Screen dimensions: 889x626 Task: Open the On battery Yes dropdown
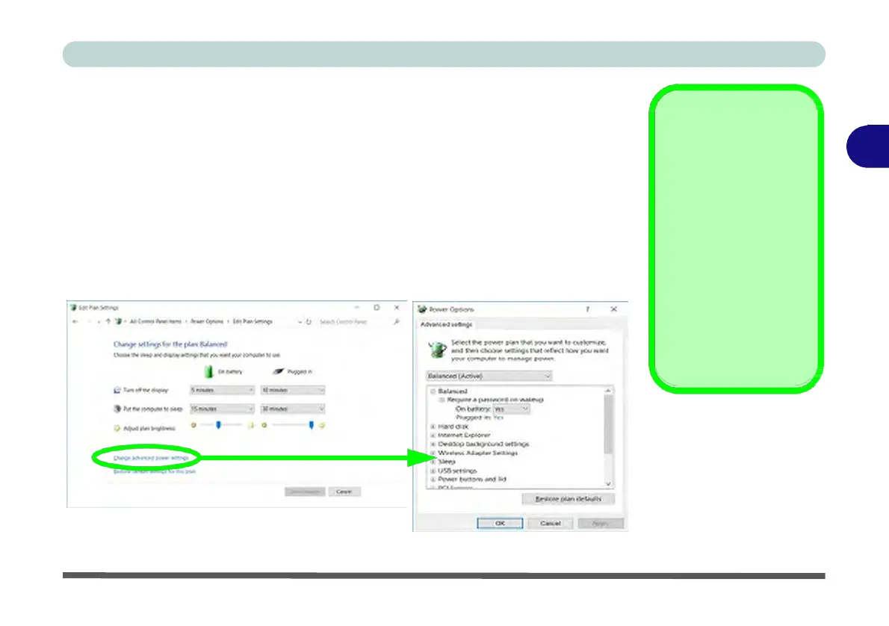pyautogui.click(x=511, y=409)
